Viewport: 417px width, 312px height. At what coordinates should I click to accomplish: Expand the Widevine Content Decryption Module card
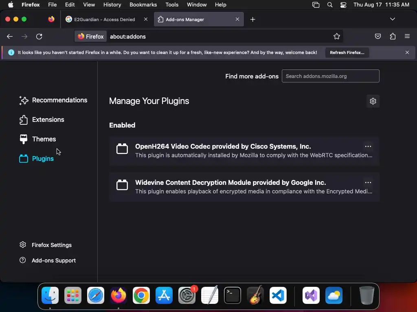click(x=244, y=187)
